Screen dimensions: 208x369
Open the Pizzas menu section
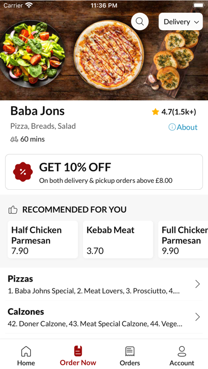104,284
